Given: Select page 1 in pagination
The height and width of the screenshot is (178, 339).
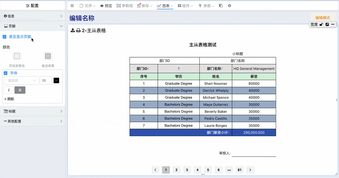Looking at the screenshot, I should pyautogui.click(x=166, y=170).
